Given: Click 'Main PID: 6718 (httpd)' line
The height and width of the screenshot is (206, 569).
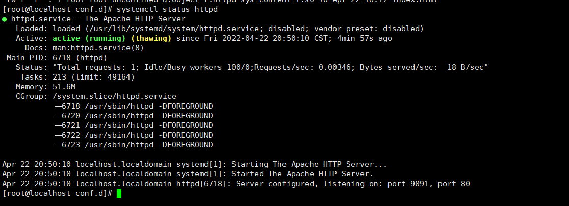Looking at the screenshot, I should tap(57, 58).
